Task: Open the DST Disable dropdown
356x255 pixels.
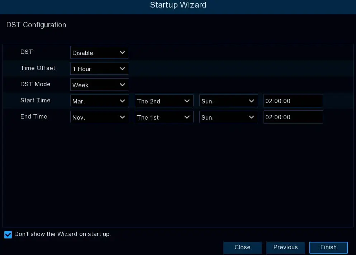Action: click(99, 52)
